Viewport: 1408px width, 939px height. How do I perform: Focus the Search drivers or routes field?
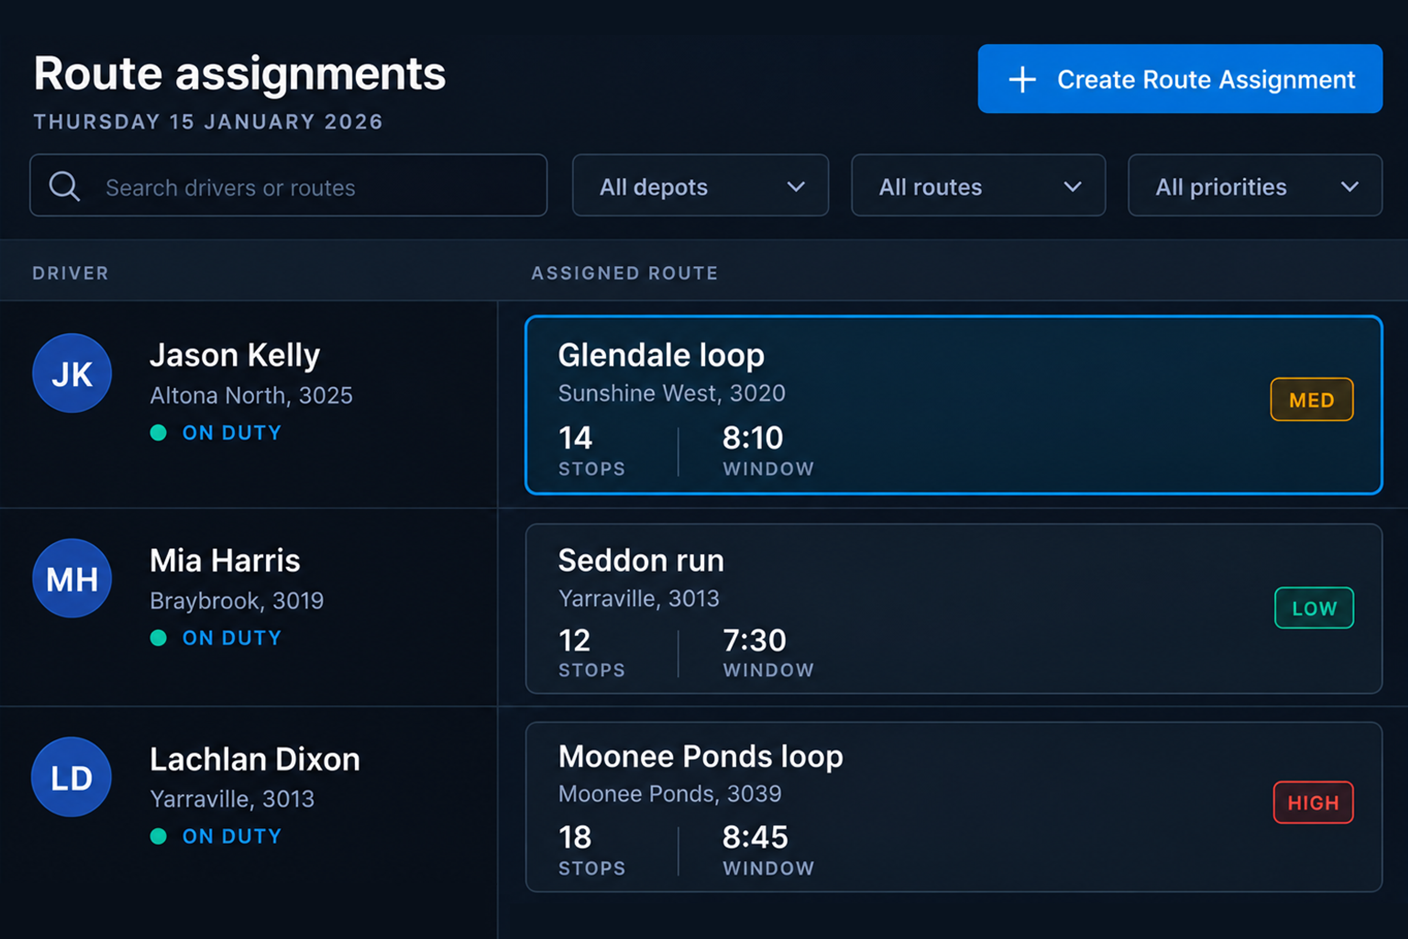[x=288, y=186]
